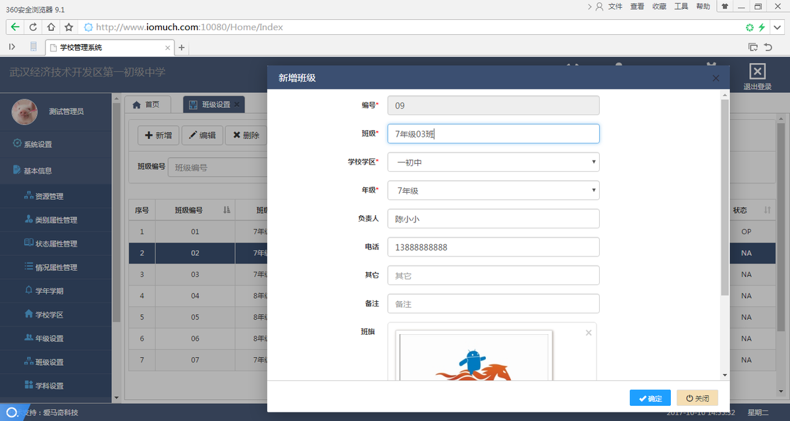Image resolution: width=790 pixels, height=421 pixels.
Task: Click the 编号 field containing 09
Action: (x=493, y=105)
